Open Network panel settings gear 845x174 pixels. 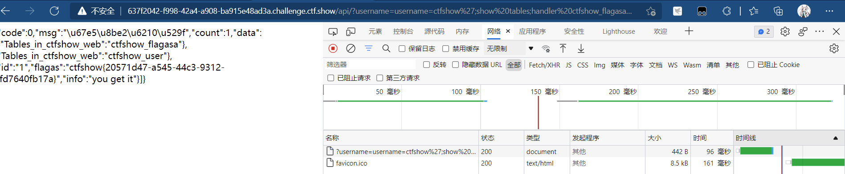(834, 48)
